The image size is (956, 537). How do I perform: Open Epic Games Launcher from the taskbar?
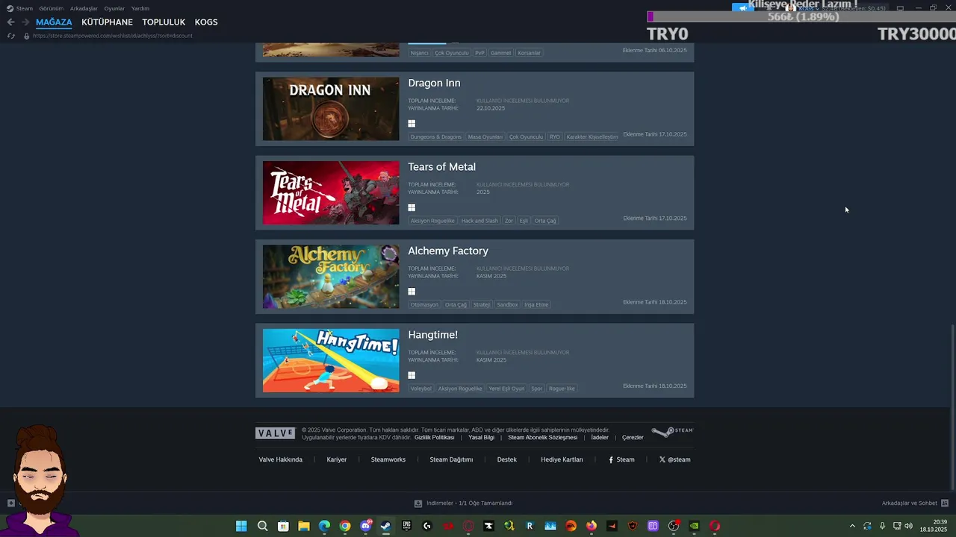[407, 526]
